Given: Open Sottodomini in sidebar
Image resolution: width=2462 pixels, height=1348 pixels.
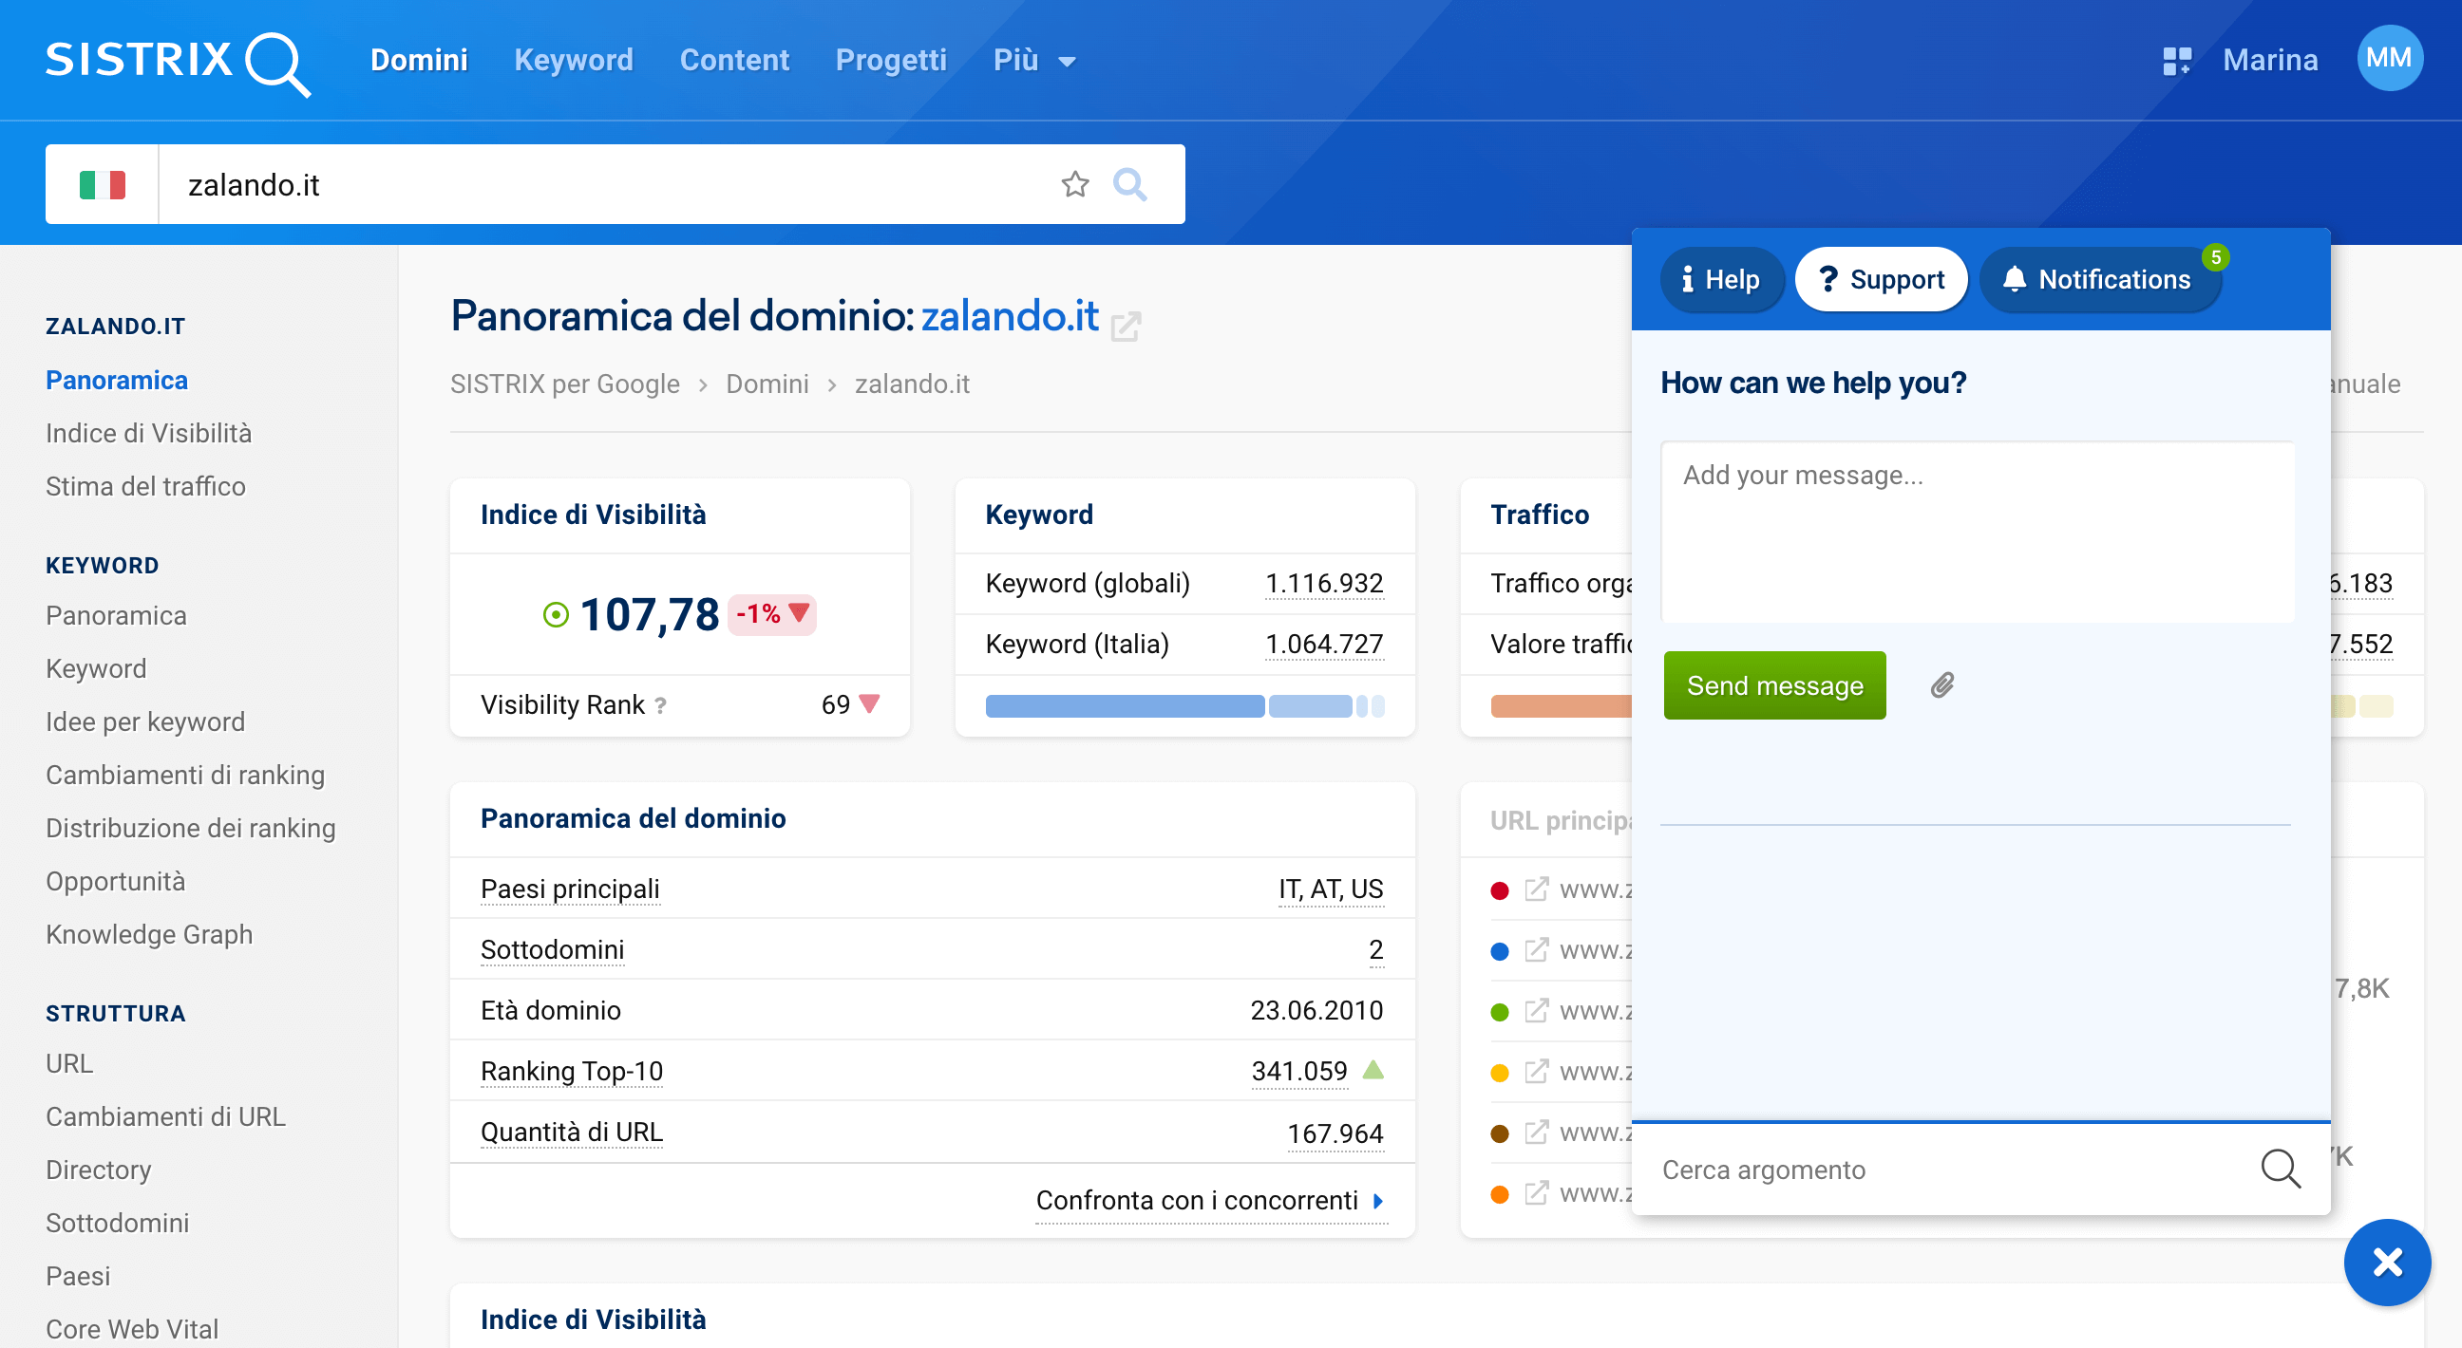Looking at the screenshot, I should point(118,1223).
